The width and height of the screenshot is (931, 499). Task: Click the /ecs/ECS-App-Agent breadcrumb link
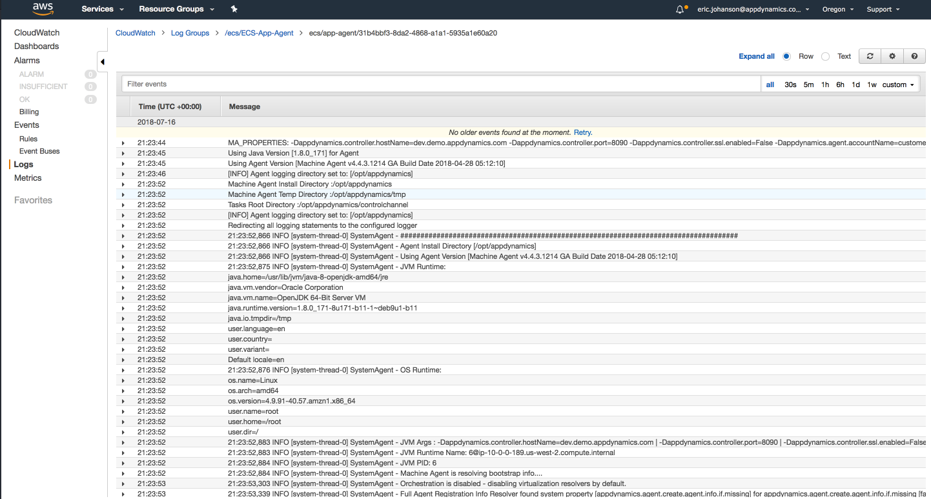pos(259,33)
